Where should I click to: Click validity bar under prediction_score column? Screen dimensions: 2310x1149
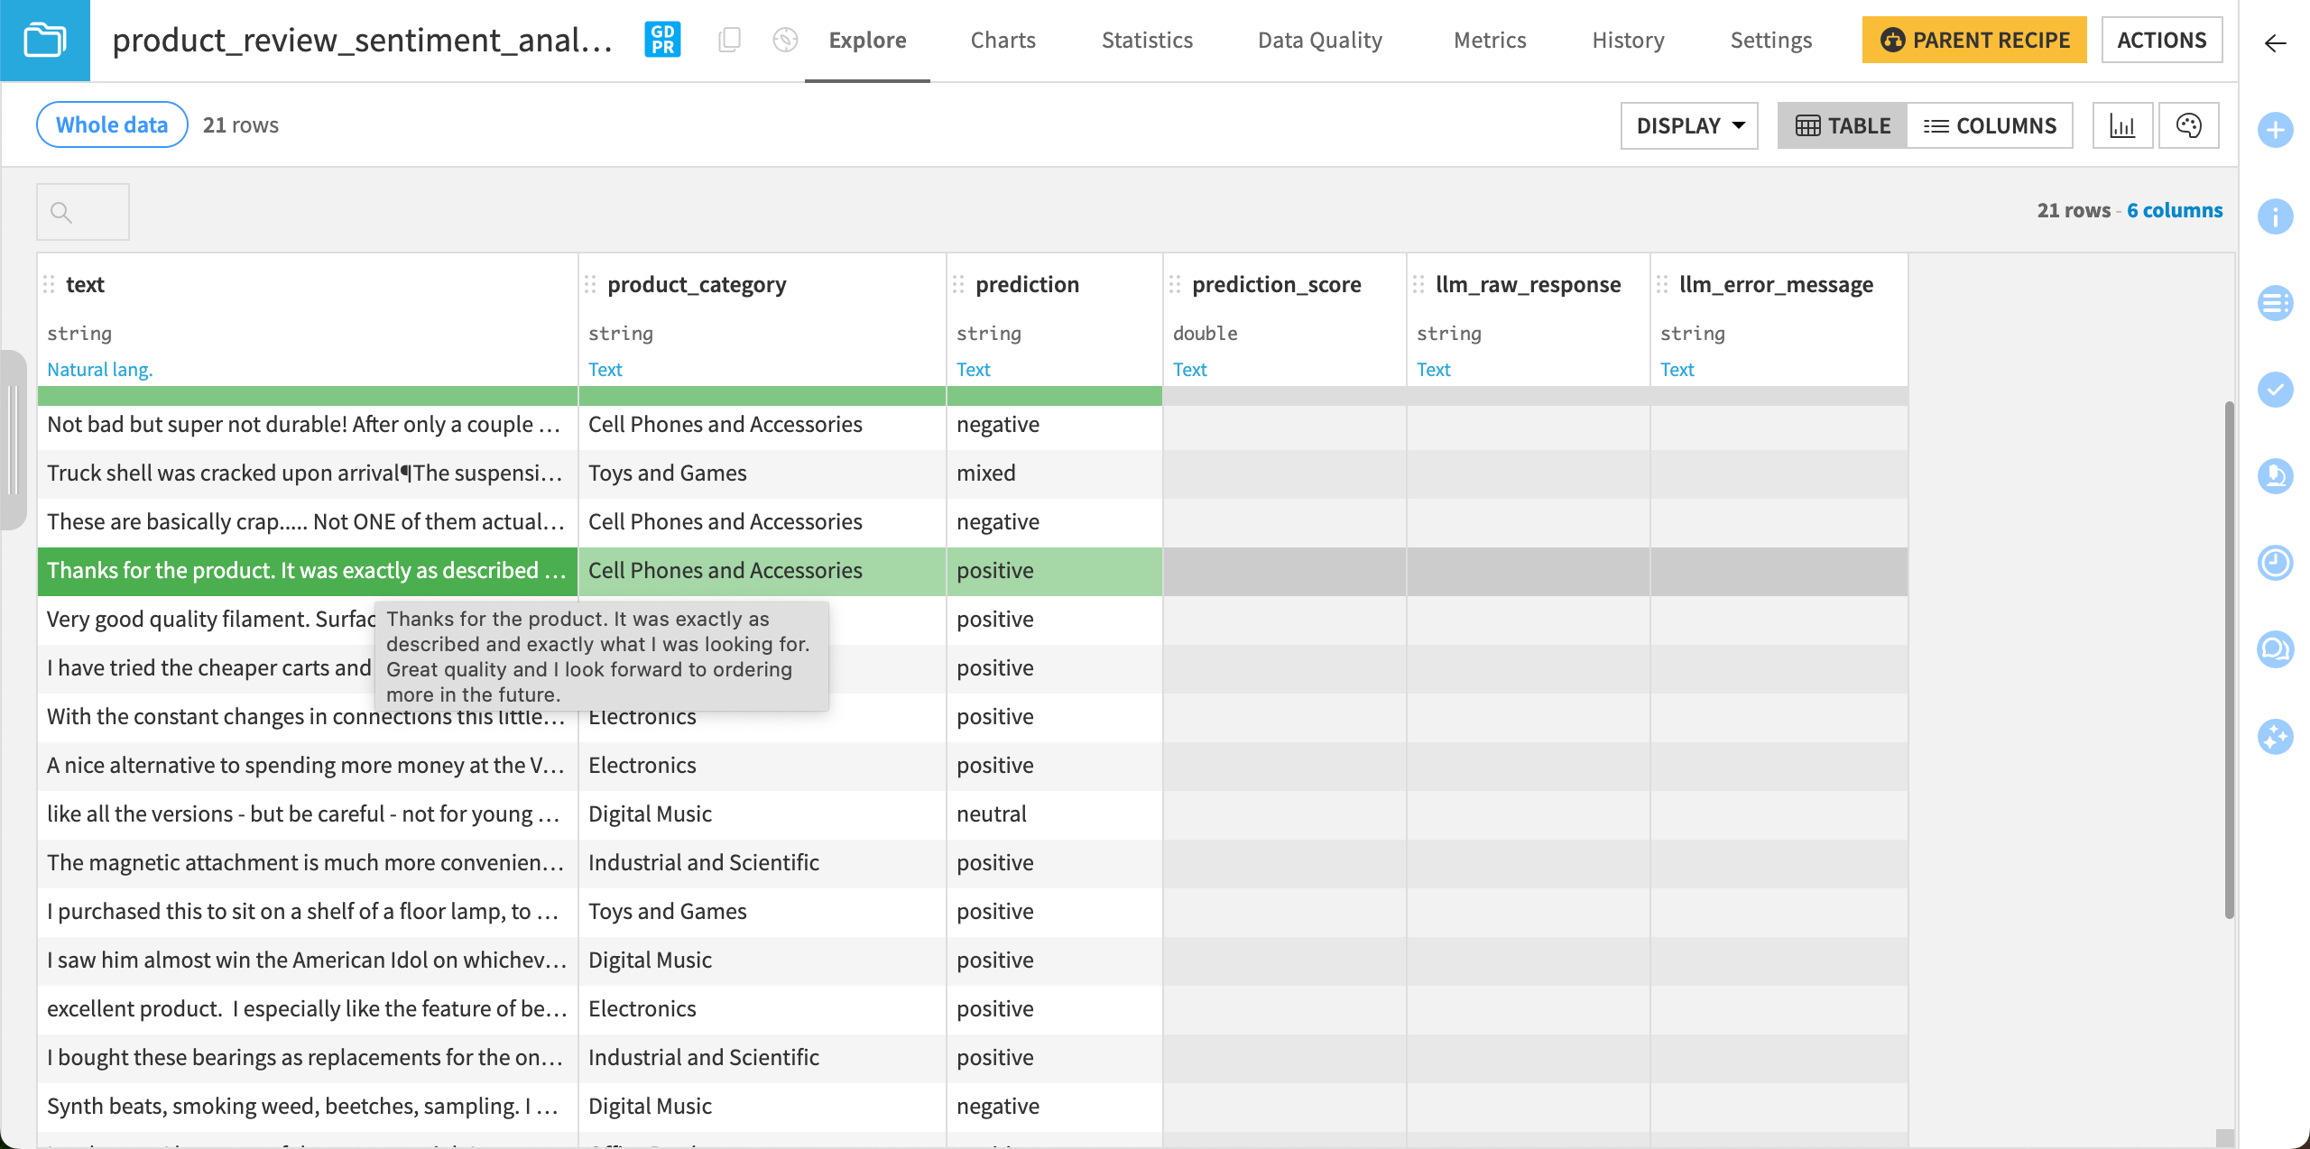(x=1285, y=395)
